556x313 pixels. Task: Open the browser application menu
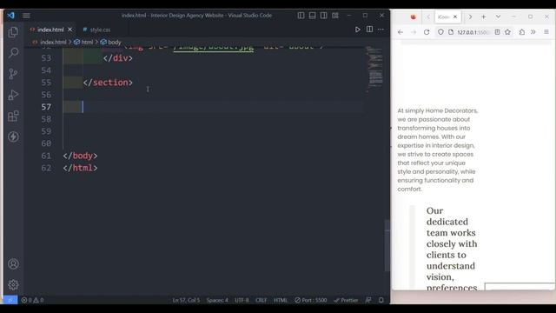[546, 32]
